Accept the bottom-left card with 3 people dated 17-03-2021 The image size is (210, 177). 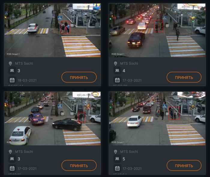point(79,166)
